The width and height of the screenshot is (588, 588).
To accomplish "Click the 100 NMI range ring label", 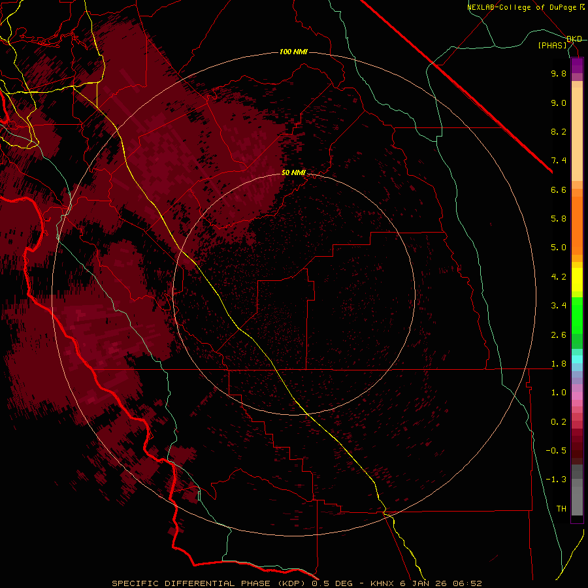I will 293,52.
